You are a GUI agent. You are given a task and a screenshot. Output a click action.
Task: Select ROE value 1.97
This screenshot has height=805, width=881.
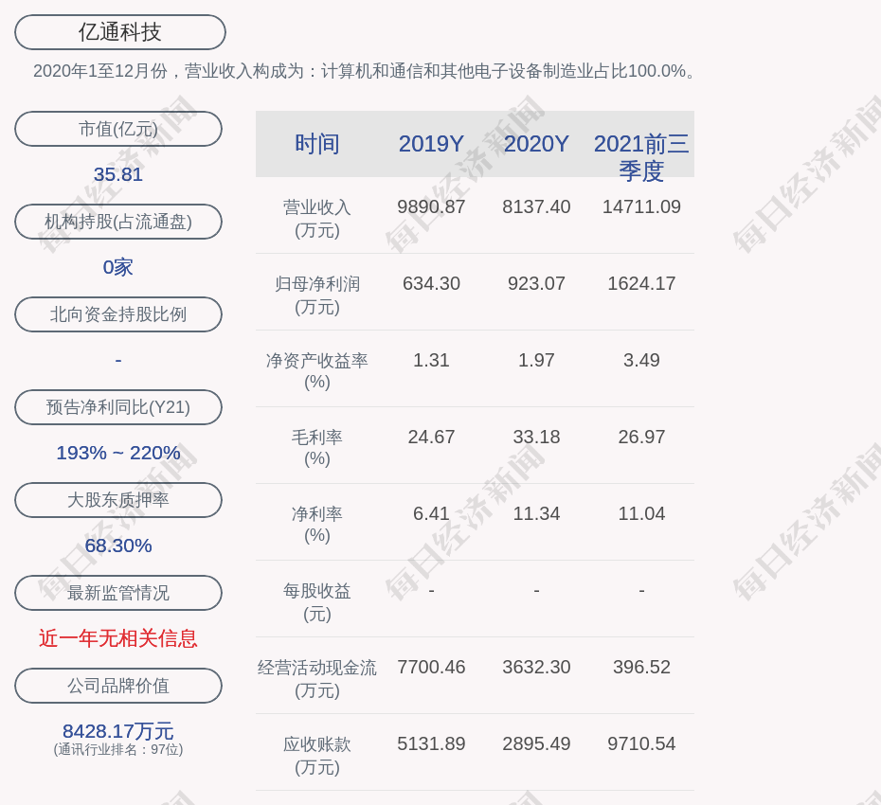tap(536, 360)
